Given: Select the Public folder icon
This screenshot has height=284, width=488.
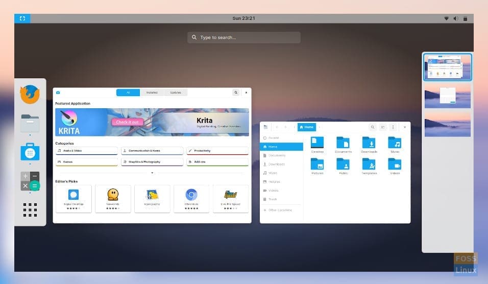Looking at the screenshot, I should (x=343, y=164).
